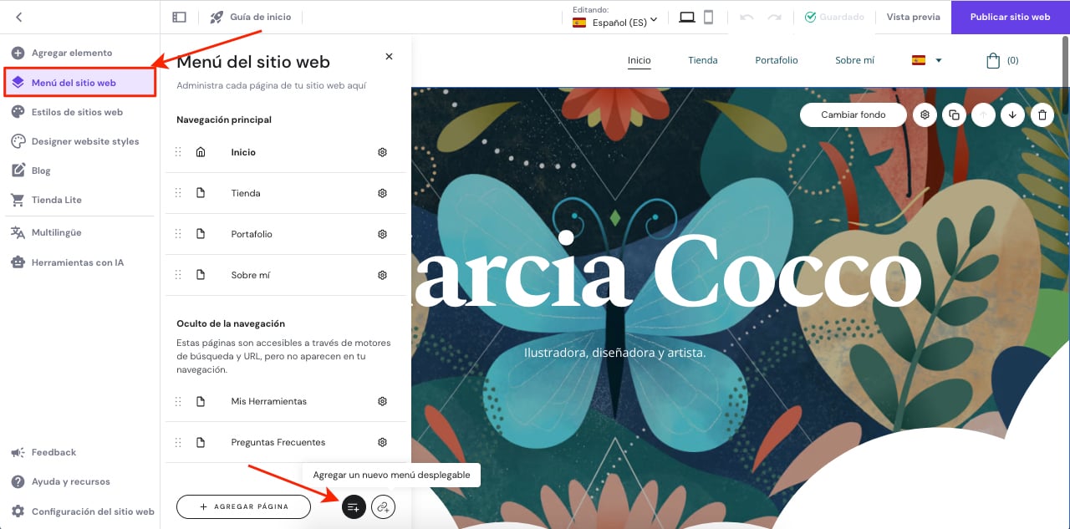Move section down with arrow icon

click(1012, 114)
